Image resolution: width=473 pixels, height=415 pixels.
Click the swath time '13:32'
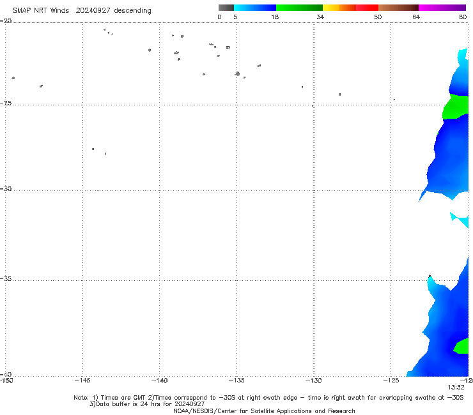click(456, 388)
